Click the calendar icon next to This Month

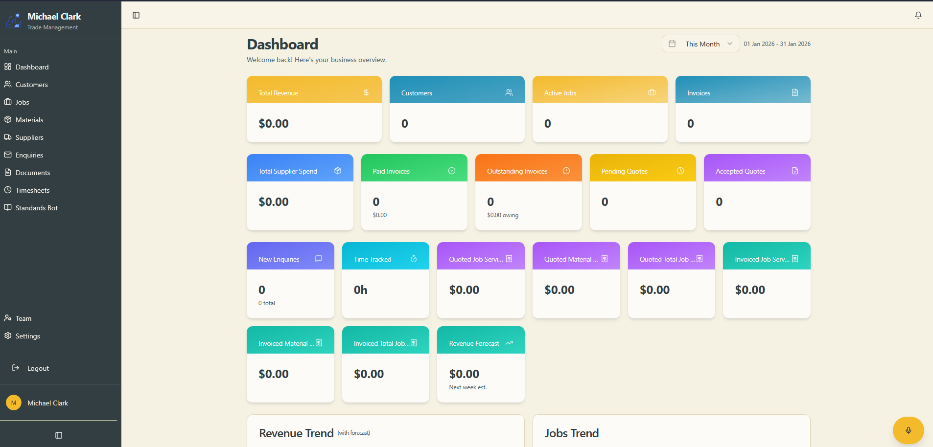pyautogui.click(x=672, y=44)
